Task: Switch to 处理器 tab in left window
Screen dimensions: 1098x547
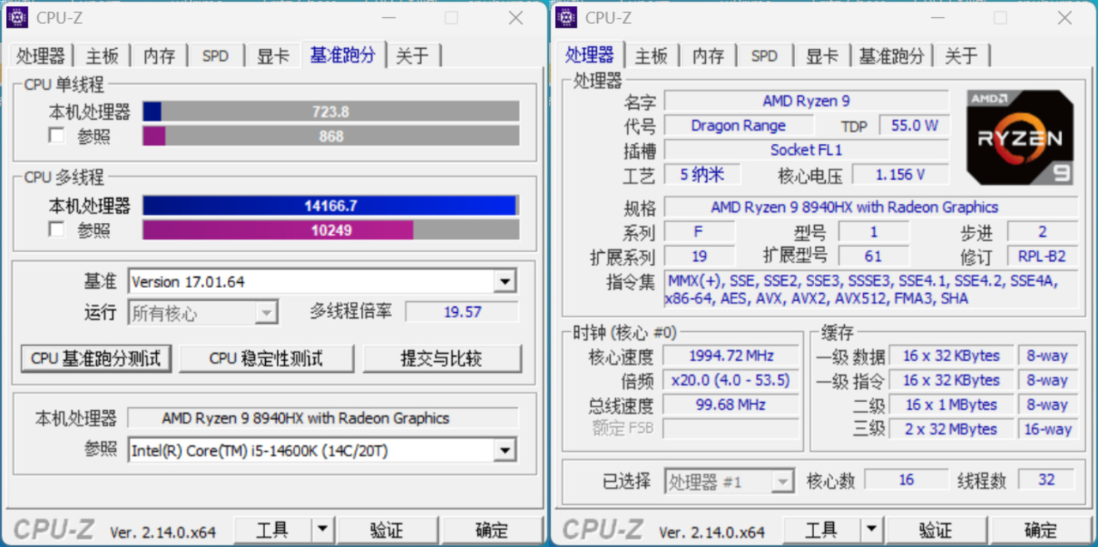Action: click(40, 56)
